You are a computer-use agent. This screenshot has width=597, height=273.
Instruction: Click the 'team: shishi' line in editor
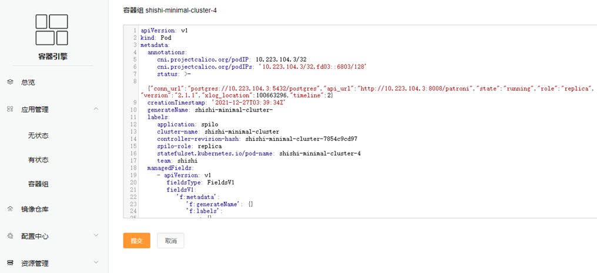(177, 160)
